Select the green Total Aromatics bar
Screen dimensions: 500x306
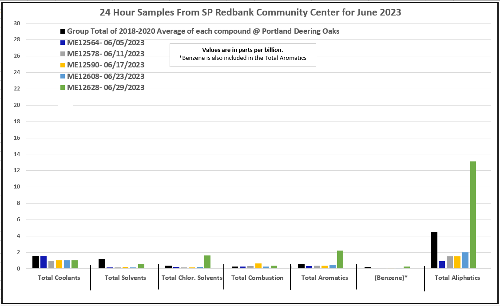click(x=340, y=259)
